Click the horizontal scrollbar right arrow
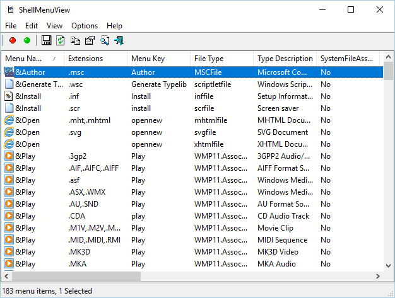 pos(377,276)
